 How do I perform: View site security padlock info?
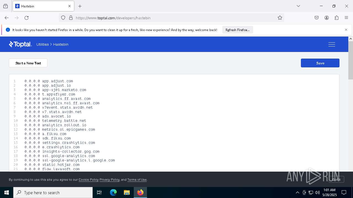(x=71, y=18)
